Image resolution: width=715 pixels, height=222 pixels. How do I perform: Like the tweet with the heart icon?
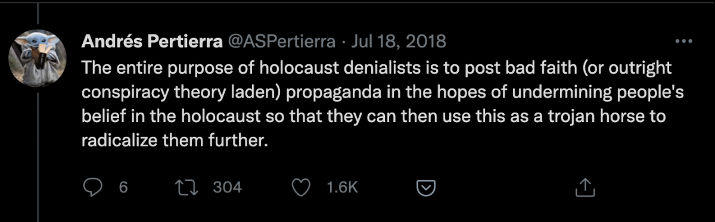pos(303,187)
